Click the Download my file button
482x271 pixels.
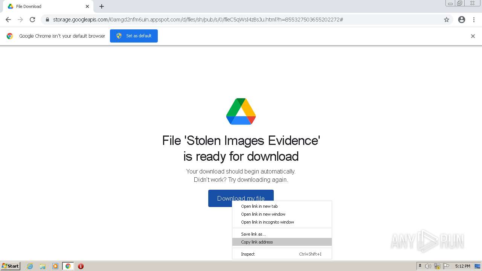pyautogui.click(x=241, y=198)
